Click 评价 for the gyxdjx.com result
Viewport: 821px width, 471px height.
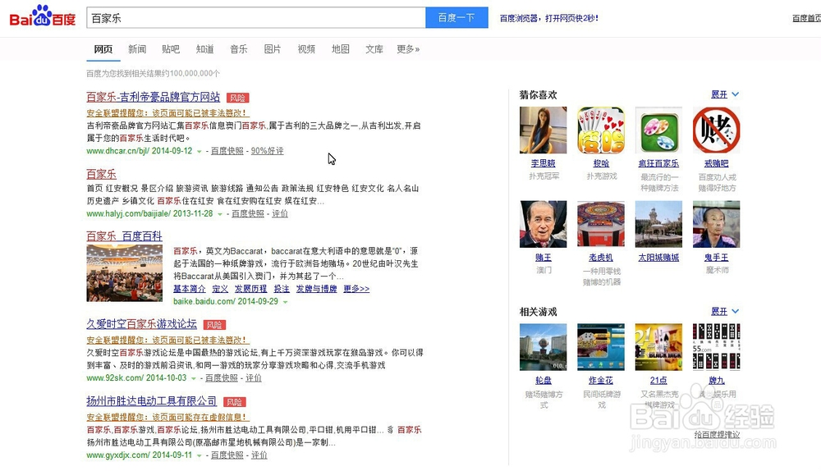tap(259, 455)
